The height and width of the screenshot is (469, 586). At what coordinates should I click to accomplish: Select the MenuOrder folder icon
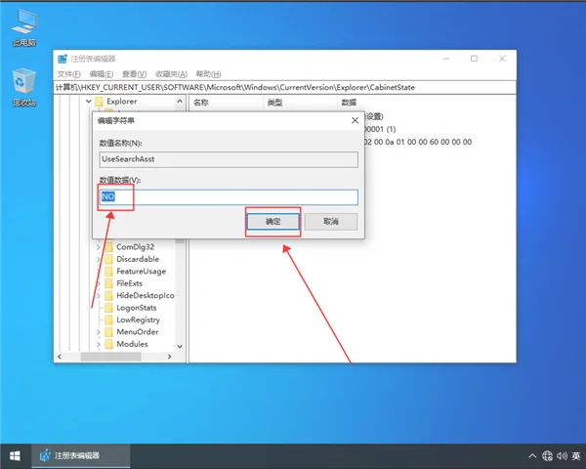(108, 332)
